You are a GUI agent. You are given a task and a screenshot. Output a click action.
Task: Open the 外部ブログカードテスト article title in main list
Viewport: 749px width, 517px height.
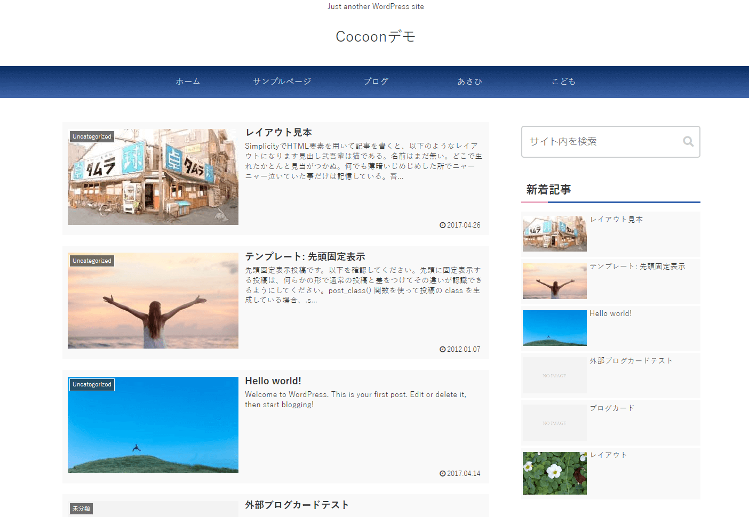coord(297,505)
